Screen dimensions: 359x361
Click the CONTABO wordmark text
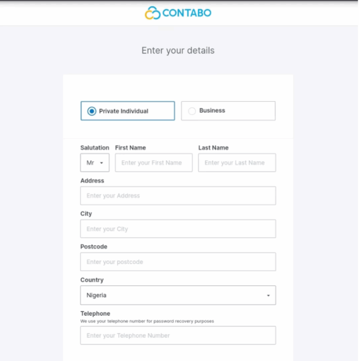[x=187, y=13]
